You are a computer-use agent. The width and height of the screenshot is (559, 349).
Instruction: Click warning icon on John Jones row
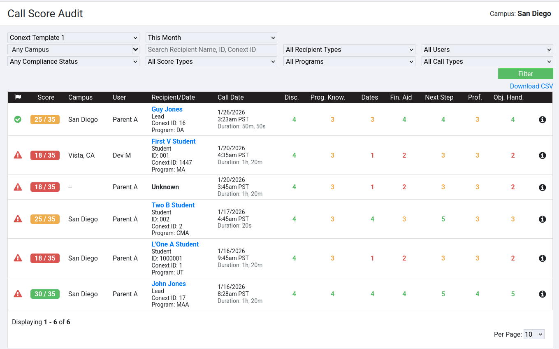(x=18, y=294)
